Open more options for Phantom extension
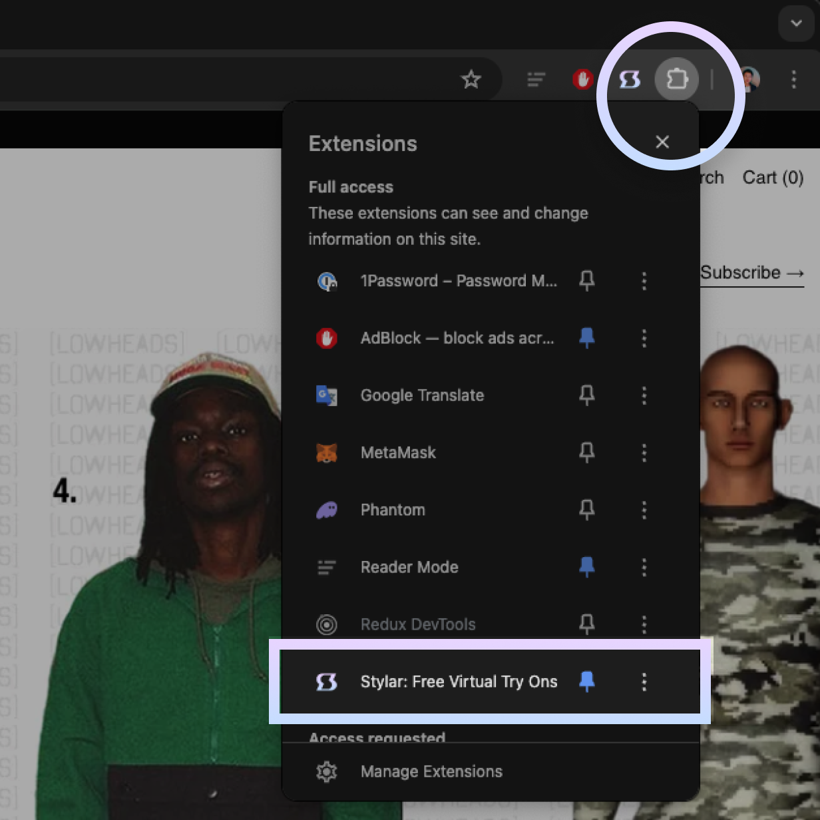Viewport: 820px width, 820px height. click(644, 510)
